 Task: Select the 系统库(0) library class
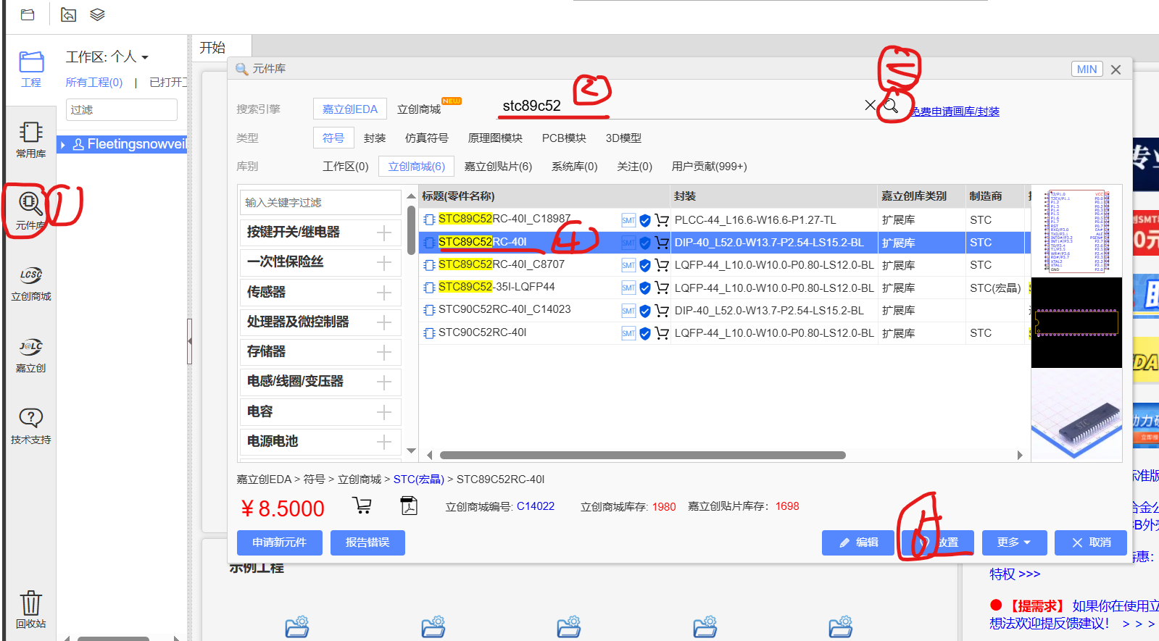pos(574,167)
